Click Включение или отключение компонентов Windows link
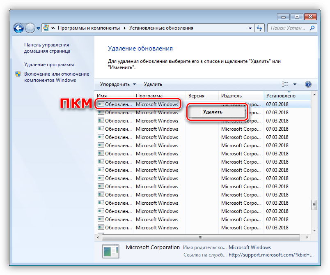Screen dimensions: 330x275 tap(56, 77)
